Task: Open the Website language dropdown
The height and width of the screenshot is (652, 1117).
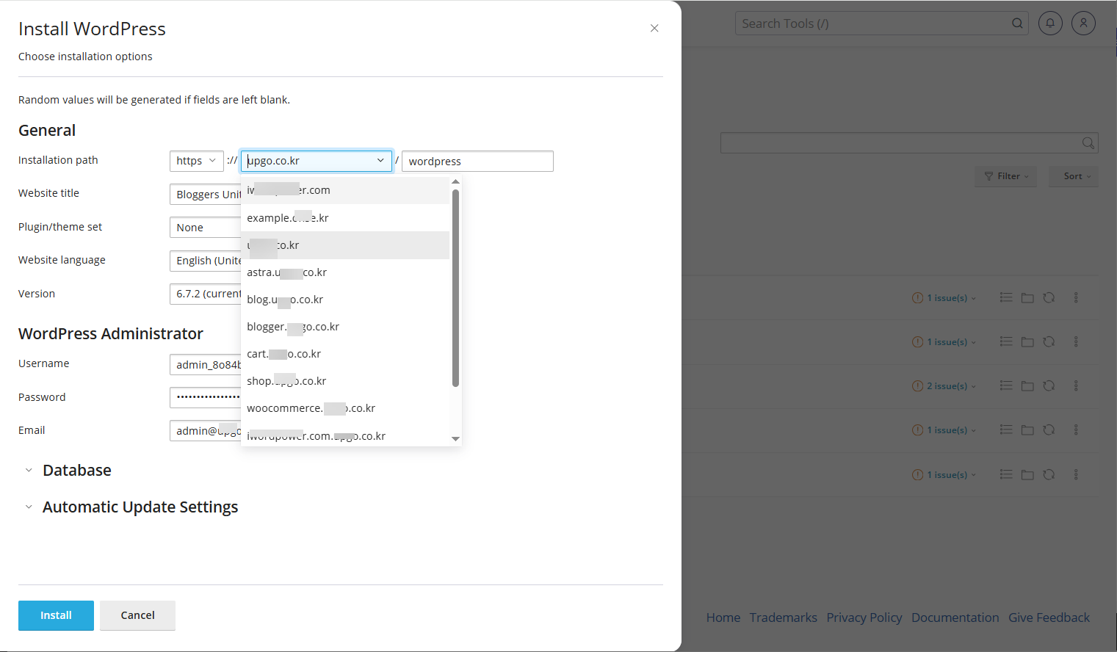Action: point(206,261)
